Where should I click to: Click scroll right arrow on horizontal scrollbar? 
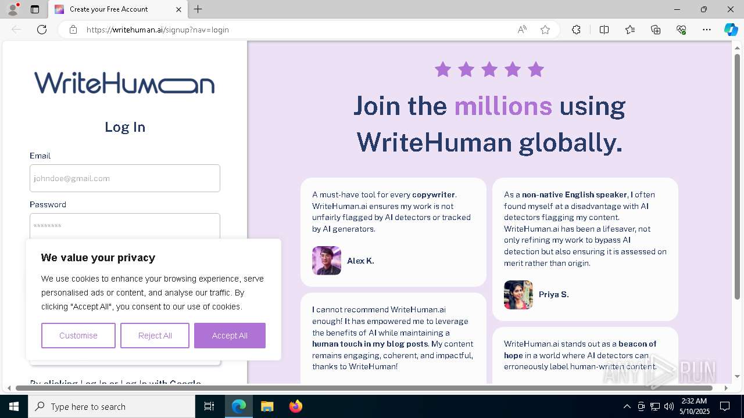point(726,388)
